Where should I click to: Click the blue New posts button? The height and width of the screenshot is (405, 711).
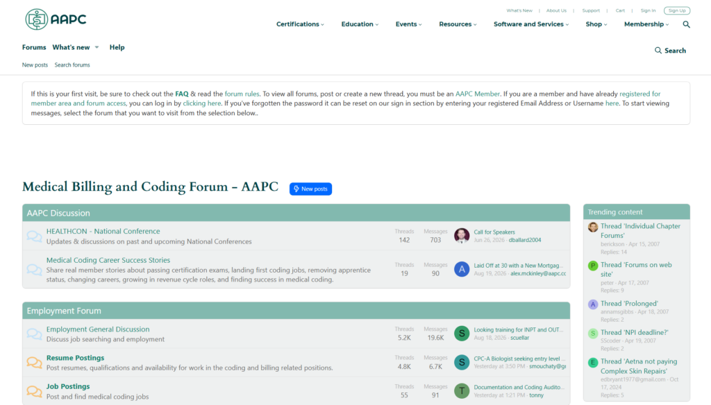pyautogui.click(x=310, y=189)
